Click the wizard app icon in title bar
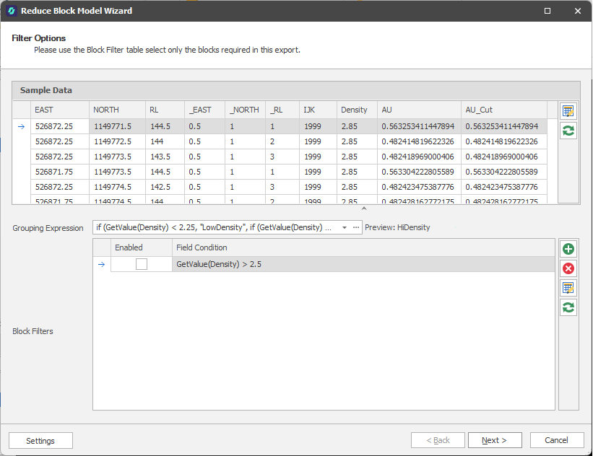 (x=12, y=11)
